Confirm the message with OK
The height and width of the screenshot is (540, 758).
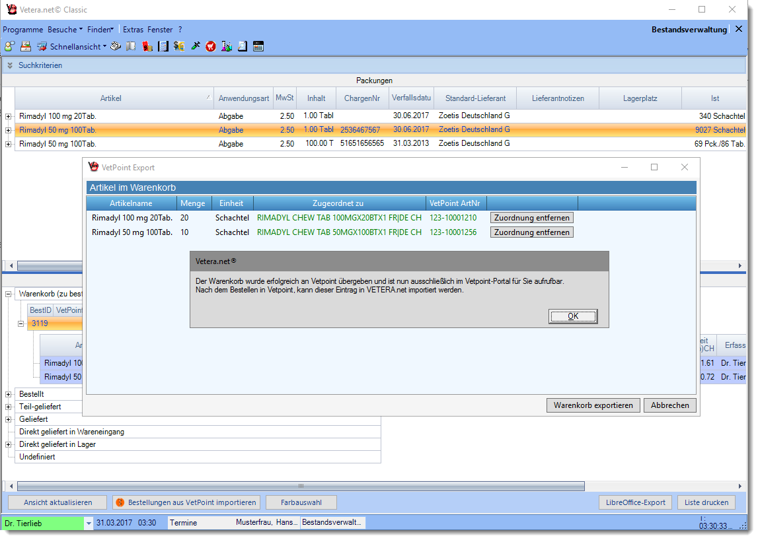tap(572, 316)
